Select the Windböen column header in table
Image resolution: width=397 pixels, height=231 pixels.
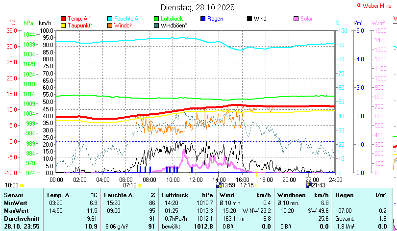pyautogui.click(x=290, y=195)
